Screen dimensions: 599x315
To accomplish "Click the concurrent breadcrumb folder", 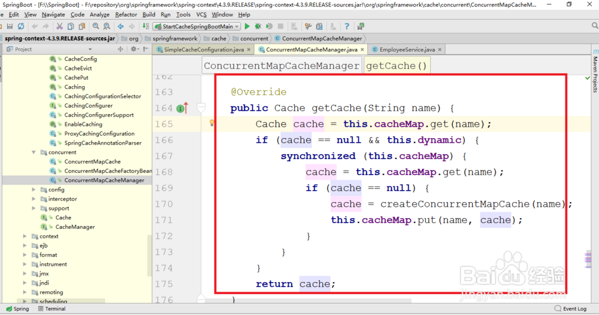I will pos(250,38).
